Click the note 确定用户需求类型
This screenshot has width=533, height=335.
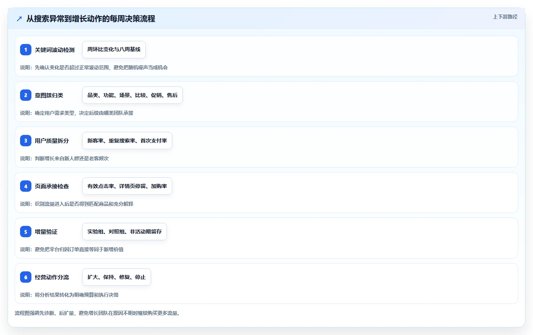point(76,113)
